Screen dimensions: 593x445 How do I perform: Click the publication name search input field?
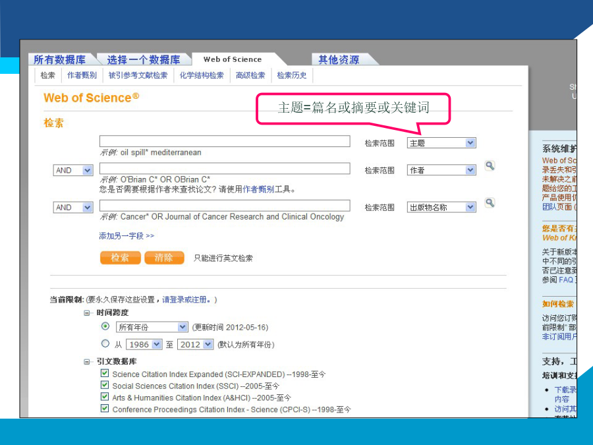[x=225, y=206]
